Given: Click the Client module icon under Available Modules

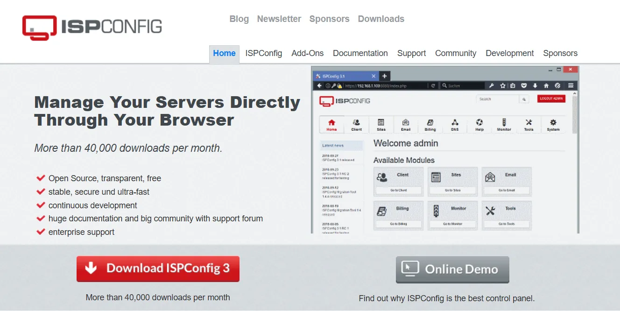Looking at the screenshot, I should (382, 177).
